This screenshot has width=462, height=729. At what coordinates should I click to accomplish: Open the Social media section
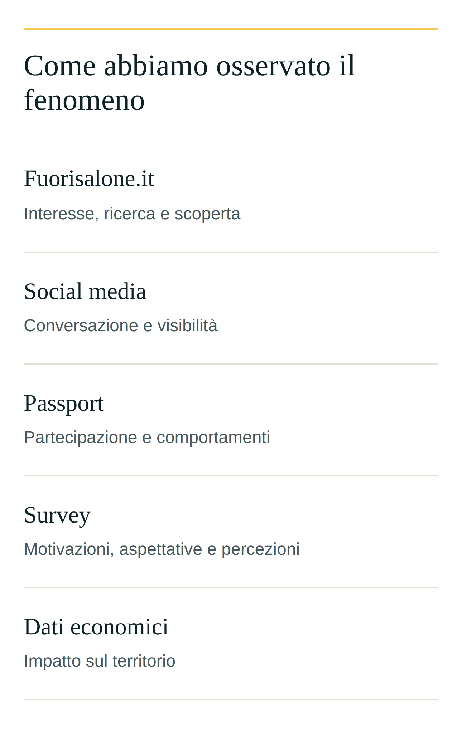pyautogui.click(x=85, y=291)
